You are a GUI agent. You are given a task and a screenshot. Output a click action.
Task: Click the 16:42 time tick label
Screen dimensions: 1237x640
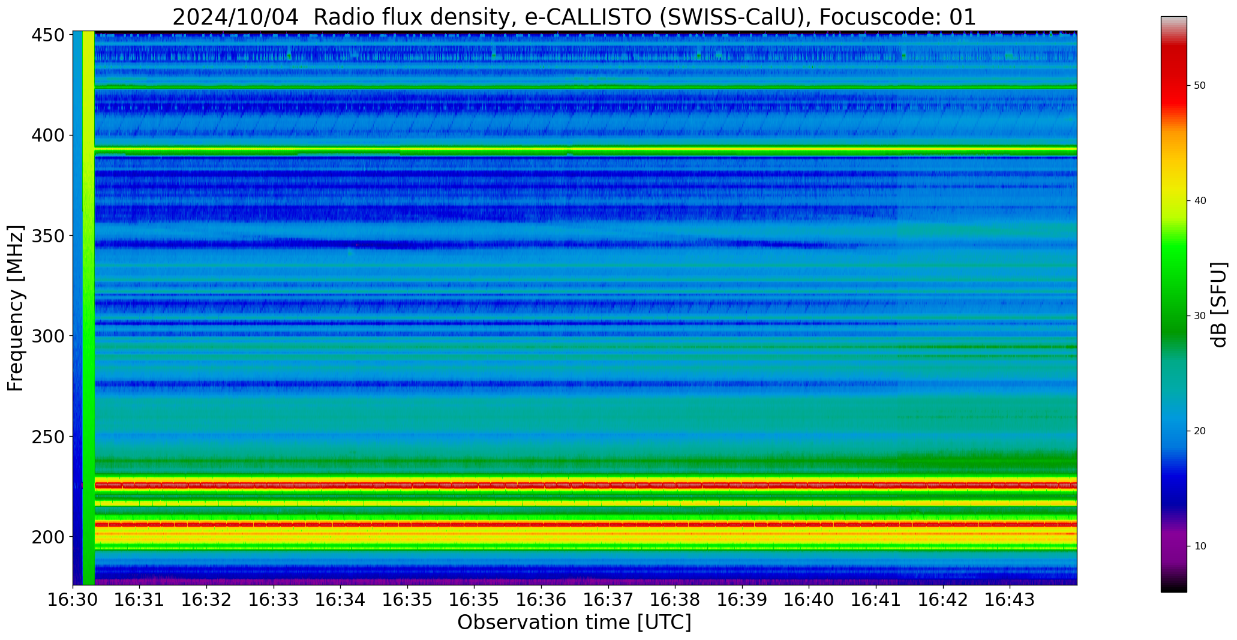(942, 600)
